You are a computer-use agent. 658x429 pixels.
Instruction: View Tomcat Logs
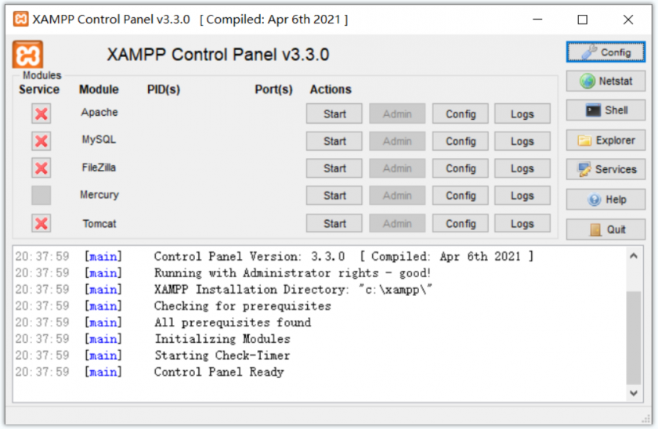pos(522,224)
